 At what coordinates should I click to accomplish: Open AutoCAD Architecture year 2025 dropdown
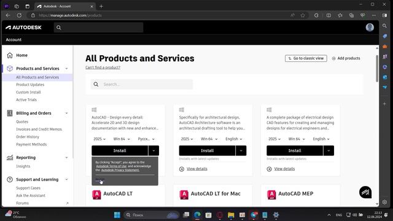(x=187, y=139)
